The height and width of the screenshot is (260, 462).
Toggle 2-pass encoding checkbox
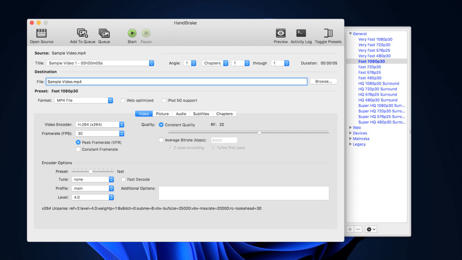pos(170,148)
